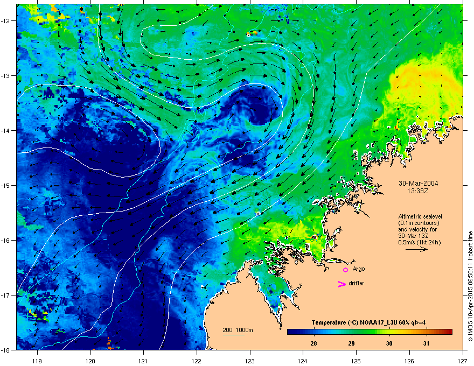Click the '0.5m/s (1kt 24h)' text
Screen dimensions: 474x366
419,242
